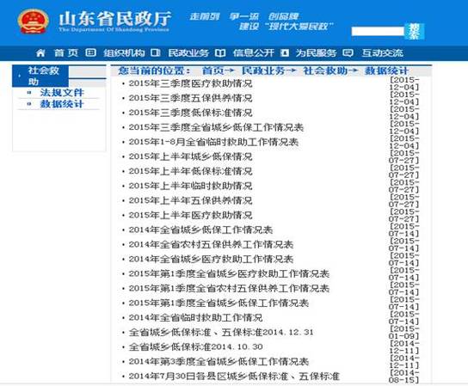Screen dimensions: 468x386
Task: Click 民政业务 in the breadcrumb
Action: [263, 70]
